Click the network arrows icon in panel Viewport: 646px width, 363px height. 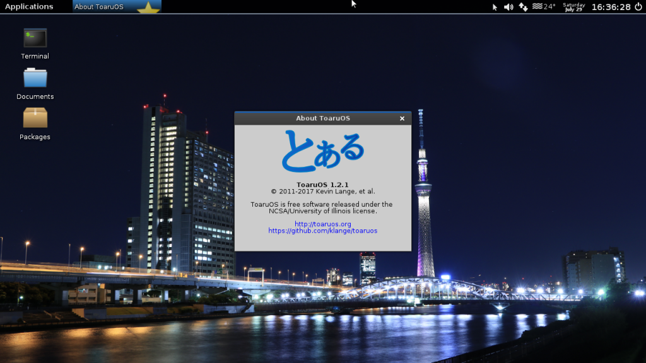(x=523, y=7)
